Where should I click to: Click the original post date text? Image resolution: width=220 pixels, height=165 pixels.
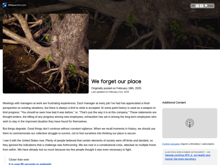(x=116, y=88)
